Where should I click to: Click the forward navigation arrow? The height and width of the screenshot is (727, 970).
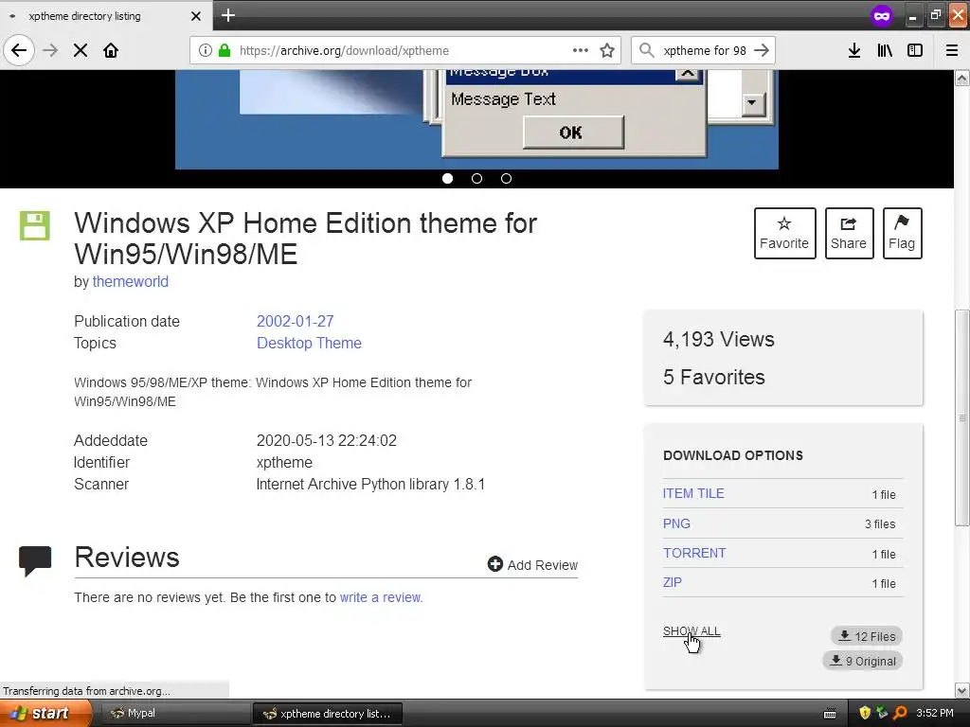pyautogui.click(x=51, y=50)
